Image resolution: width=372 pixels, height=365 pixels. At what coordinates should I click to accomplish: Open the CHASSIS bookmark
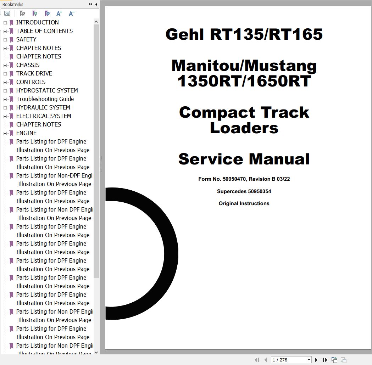tap(28, 65)
